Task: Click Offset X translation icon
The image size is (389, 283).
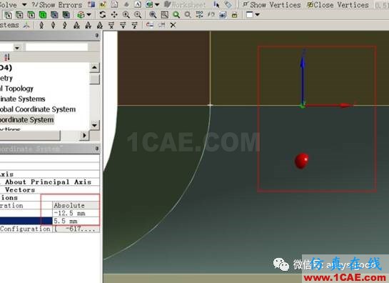Action: tap(41, 25)
